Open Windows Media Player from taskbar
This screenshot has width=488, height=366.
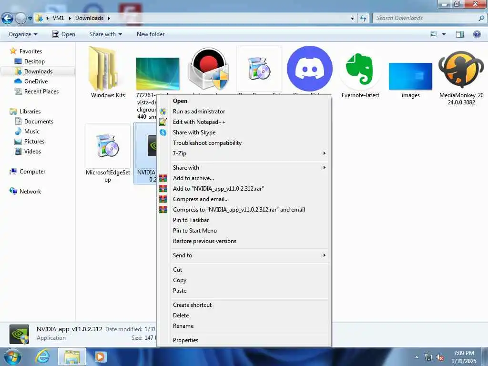[100, 356]
